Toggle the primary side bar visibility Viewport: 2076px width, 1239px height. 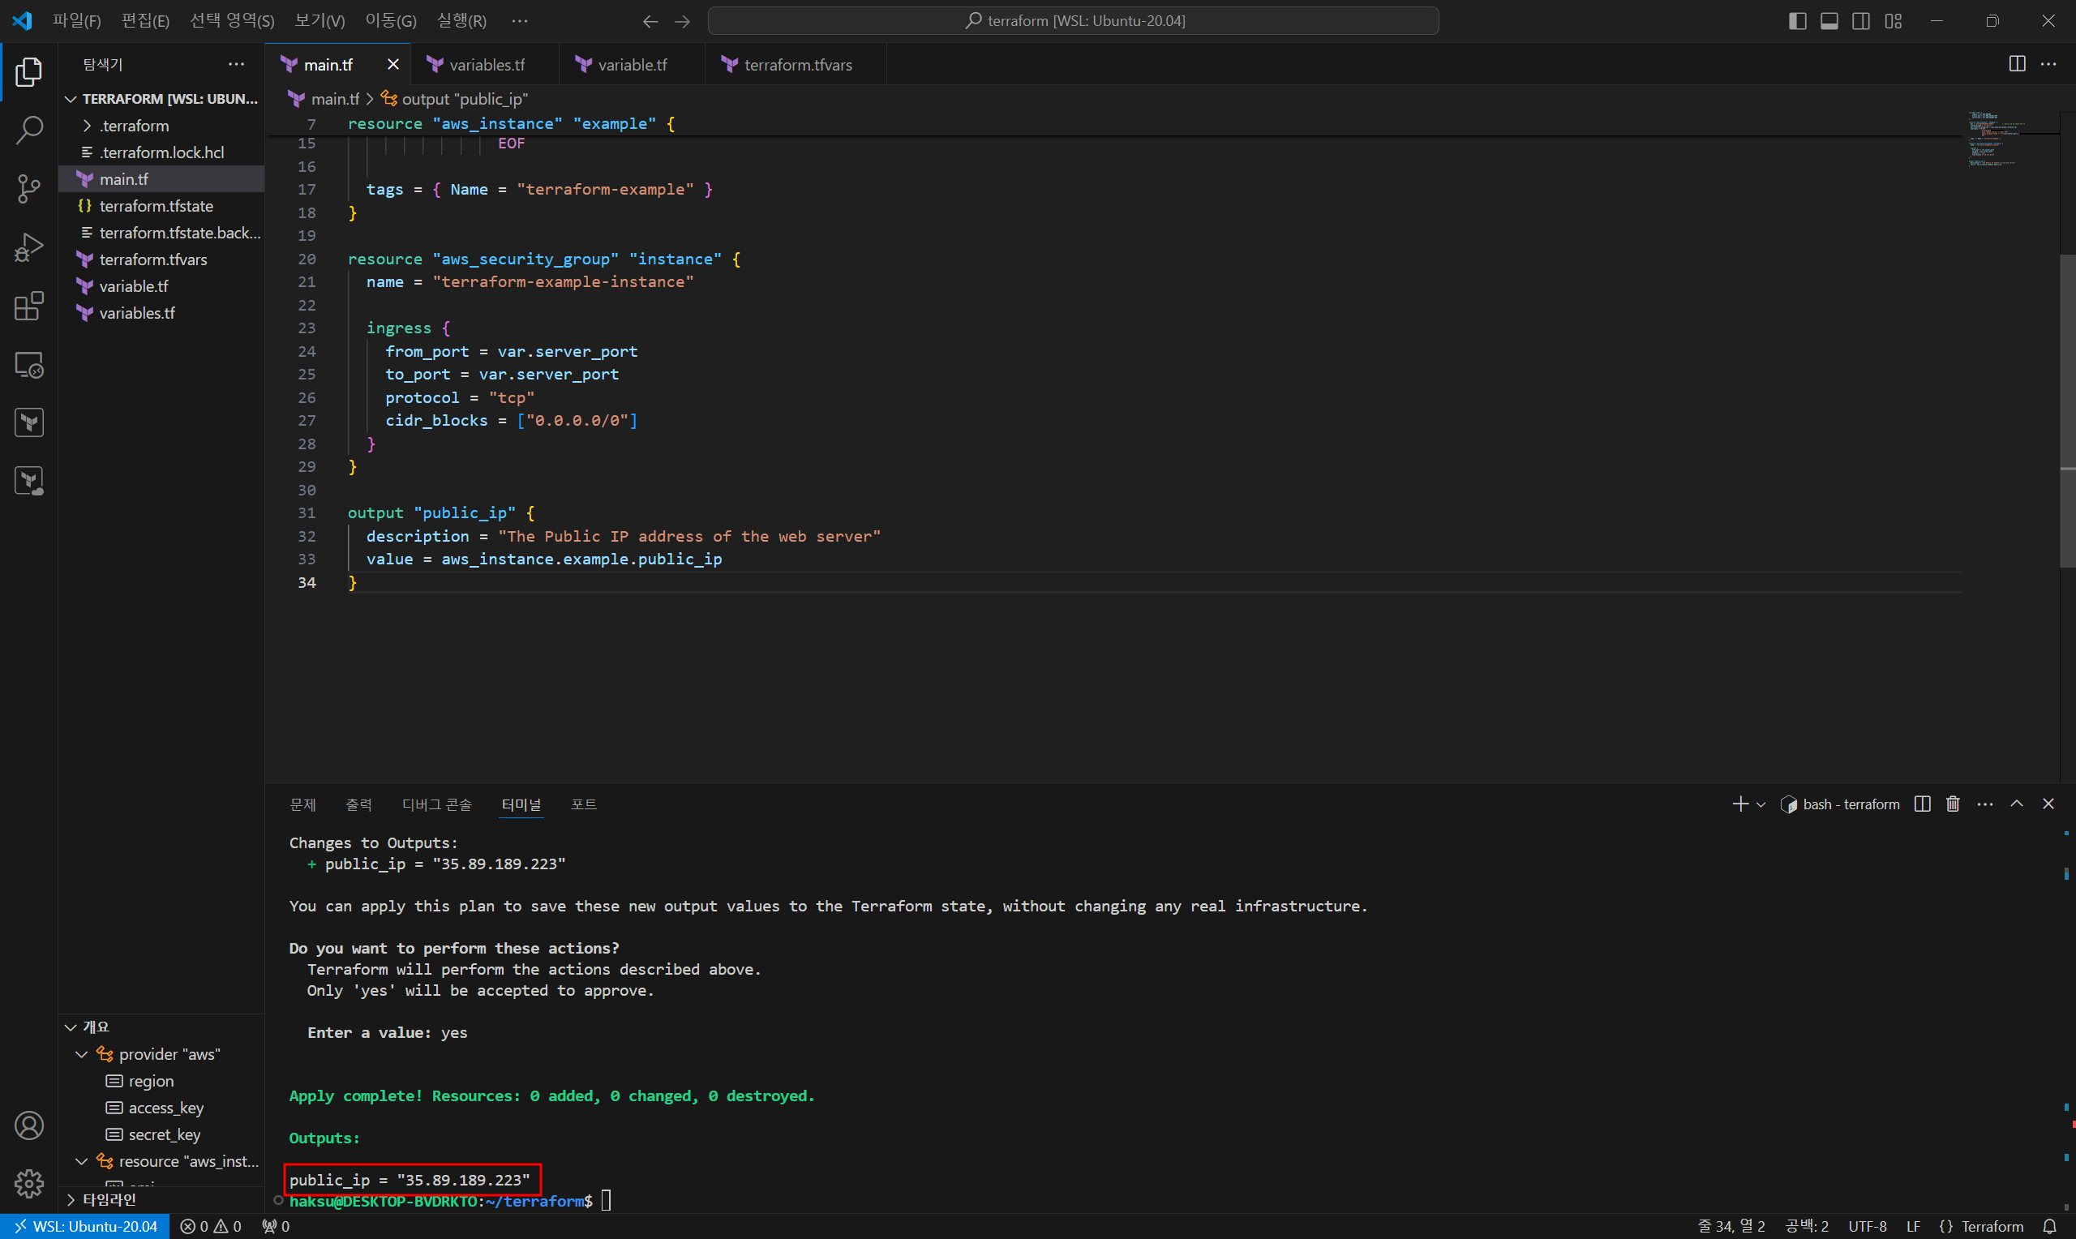1797,21
